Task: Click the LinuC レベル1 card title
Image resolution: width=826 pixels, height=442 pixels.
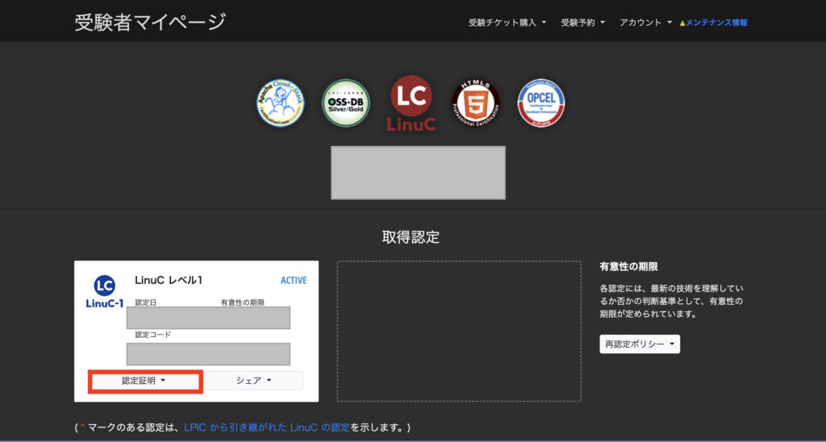Action: (169, 280)
